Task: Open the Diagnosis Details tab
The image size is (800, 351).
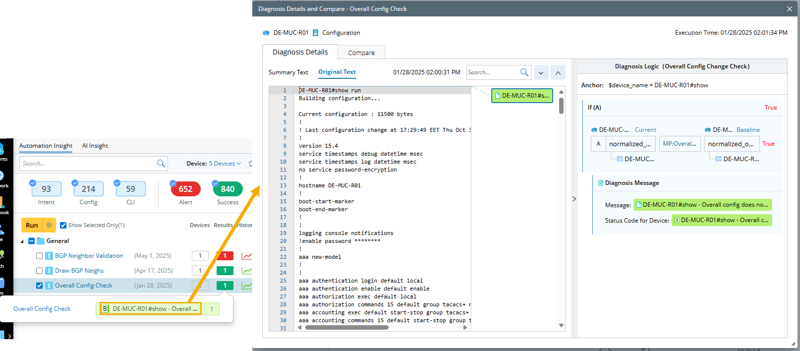Action: point(300,52)
